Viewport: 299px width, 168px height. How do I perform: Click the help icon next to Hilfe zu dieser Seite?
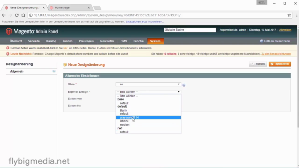click(262, 41)
